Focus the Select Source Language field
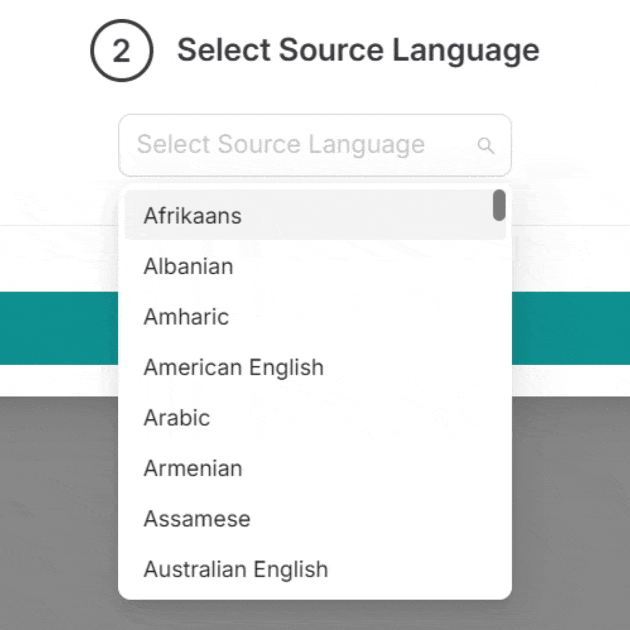The width and height of the screenshot is (630, 630). (315, 145)
